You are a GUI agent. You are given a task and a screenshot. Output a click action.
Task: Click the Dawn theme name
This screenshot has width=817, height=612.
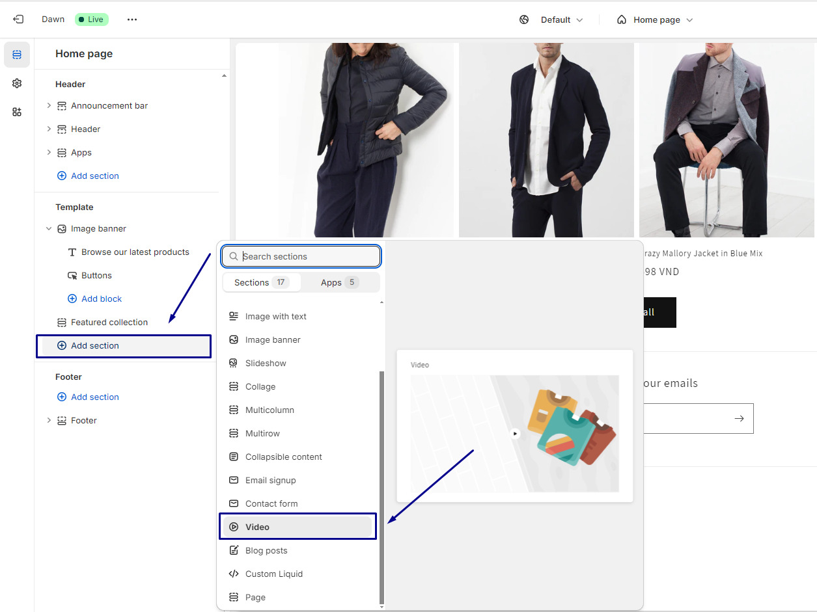[x=53, y=20]
